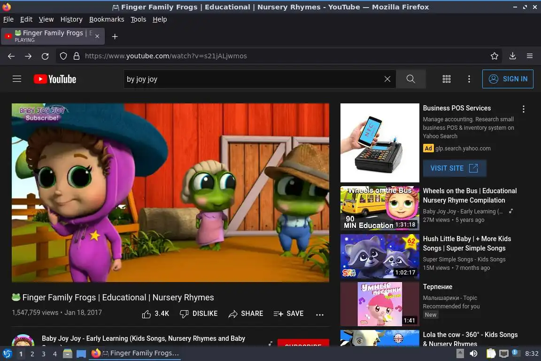Open the YouTube guide hamburger menu
The image size is (541, 361).
(x=17, y=79)
